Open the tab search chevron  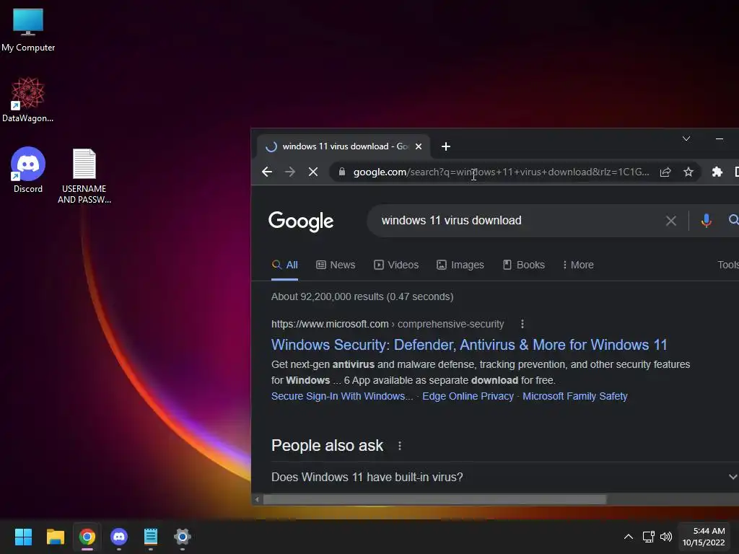pos(686,138)
